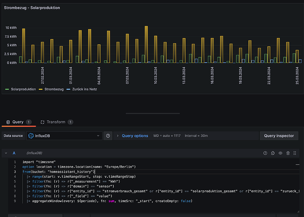Click the InfluxDB data source logo

pos(31,136)
